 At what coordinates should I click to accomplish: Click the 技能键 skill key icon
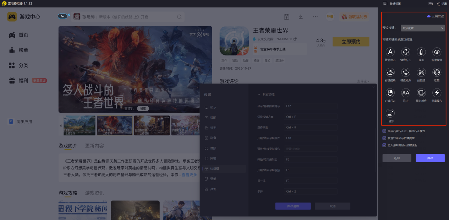421,73
